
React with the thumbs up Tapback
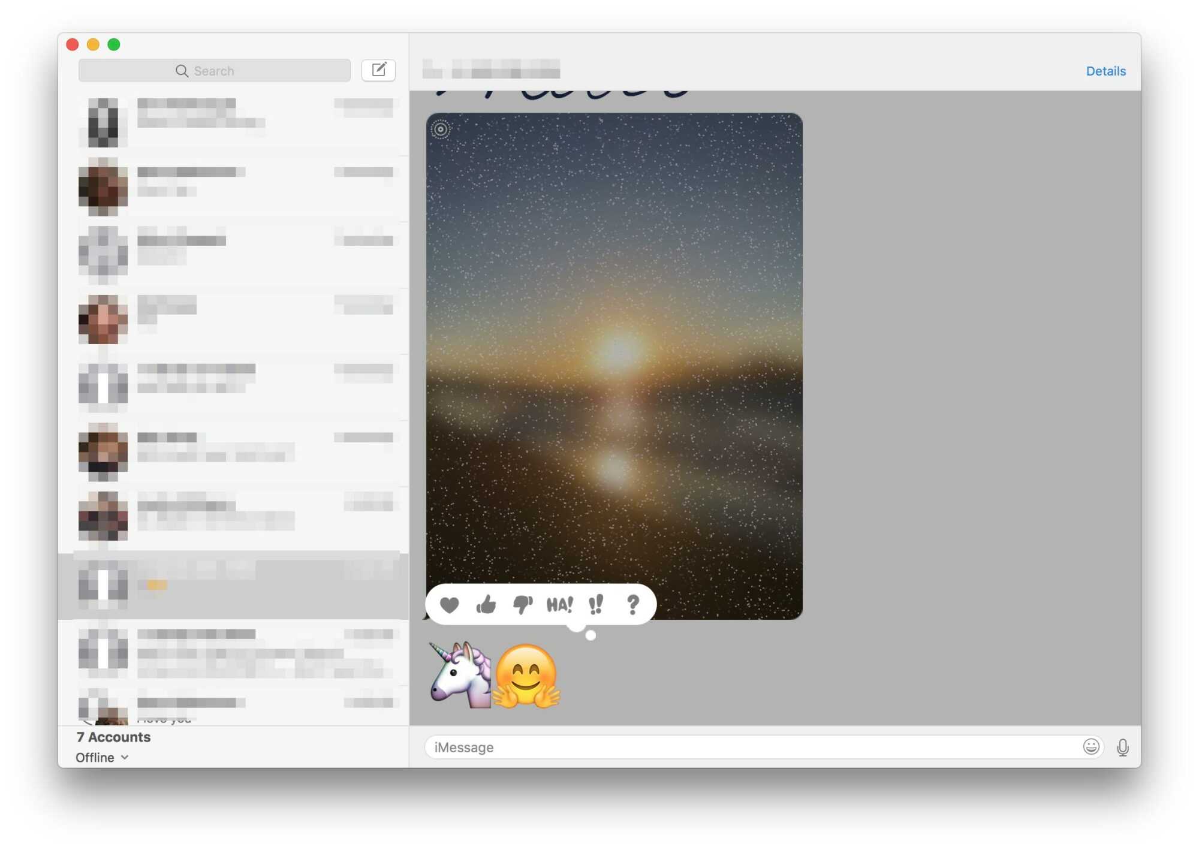(x=486, y=605)
